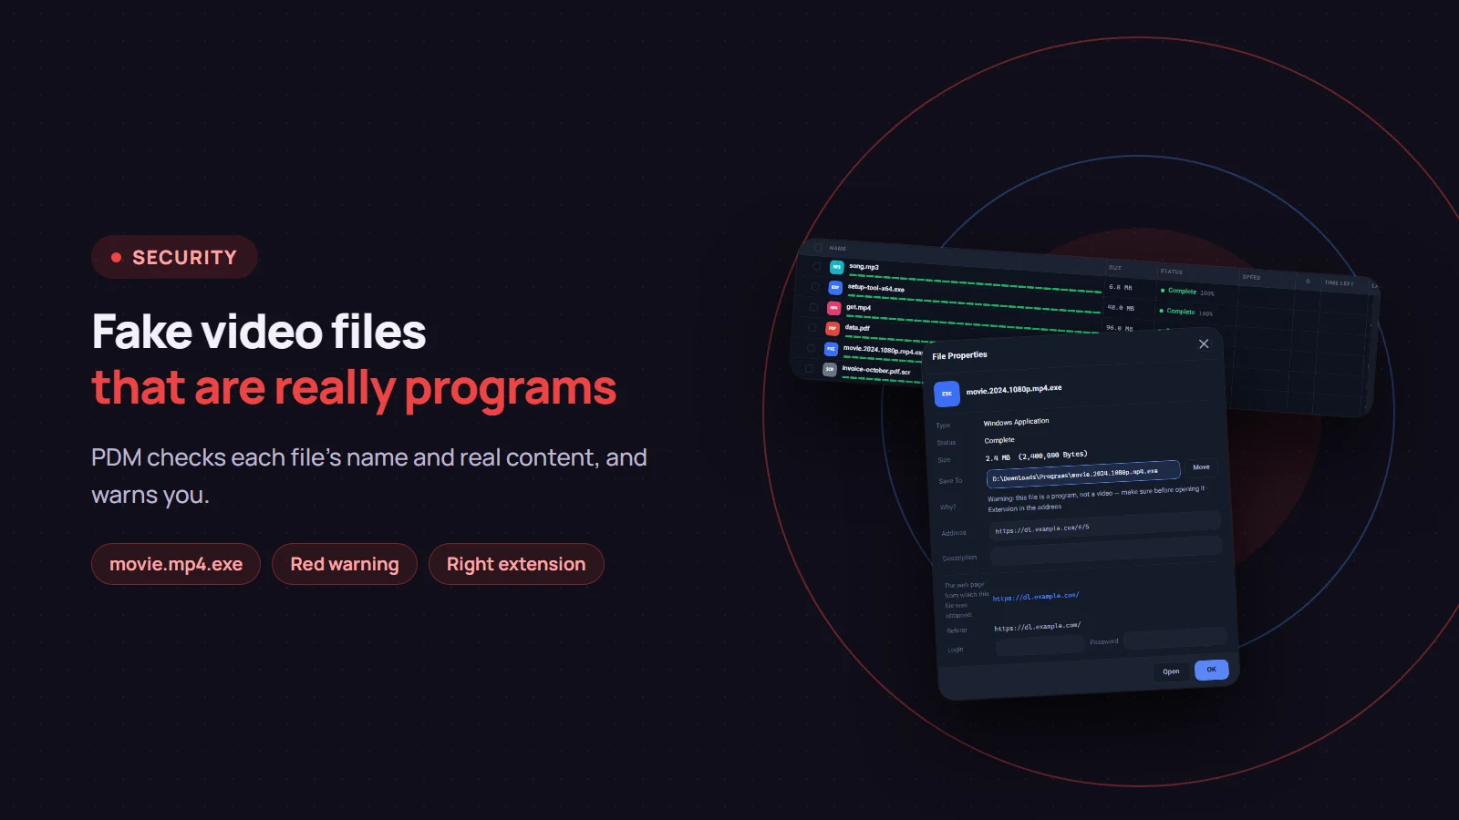Sort downloads by the Size column header

[x=1115, y=268]
